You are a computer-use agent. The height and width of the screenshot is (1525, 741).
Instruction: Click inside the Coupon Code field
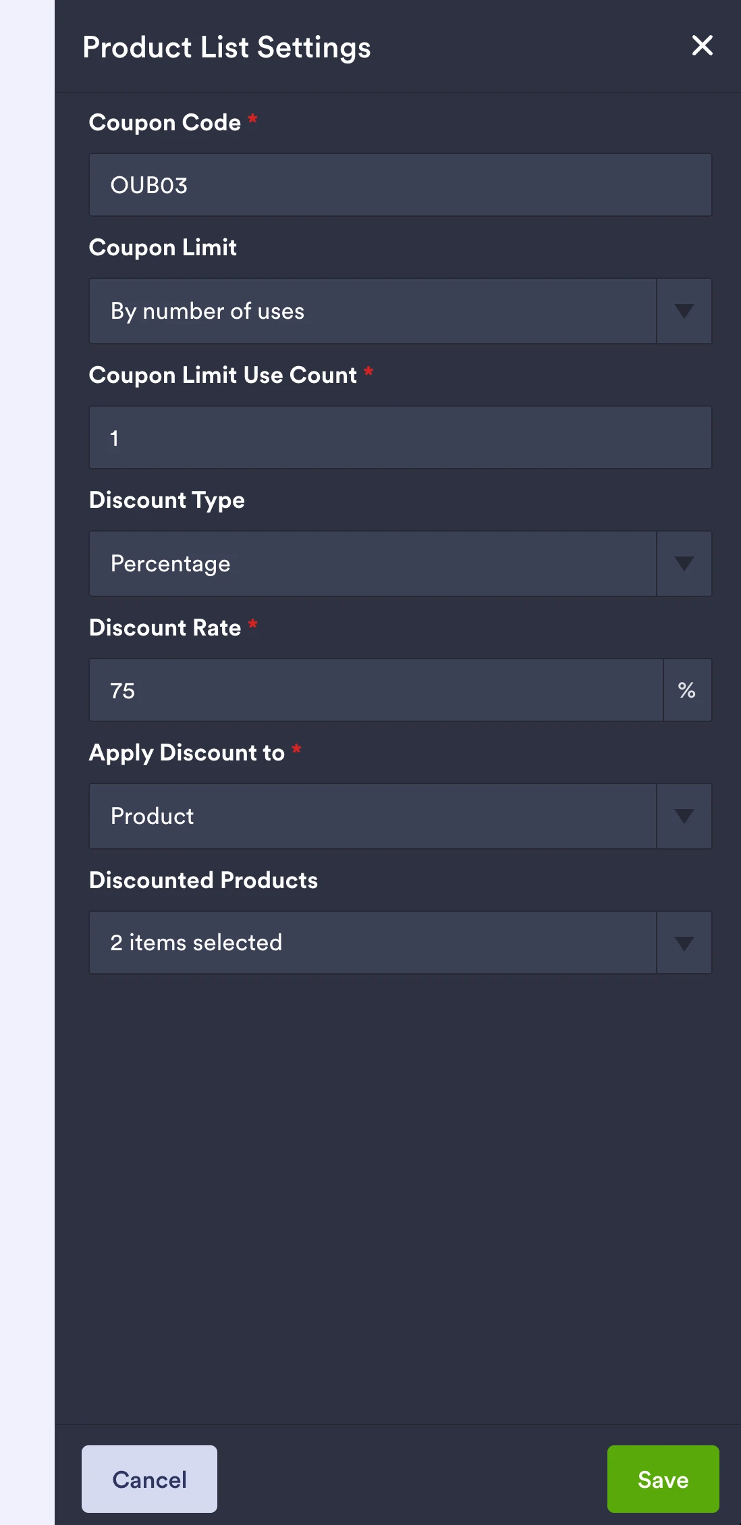(x=400, y=184)
